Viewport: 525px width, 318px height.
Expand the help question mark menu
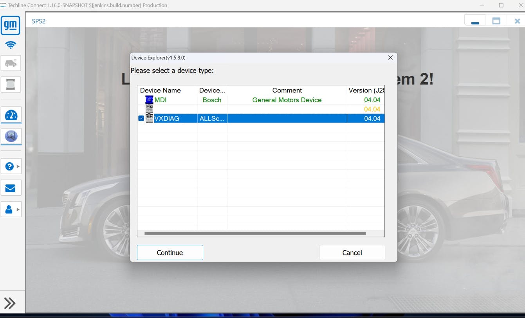11,166
